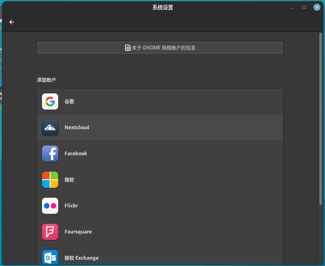Open 关于 GNOME 网络账户的信息 button

160,48
